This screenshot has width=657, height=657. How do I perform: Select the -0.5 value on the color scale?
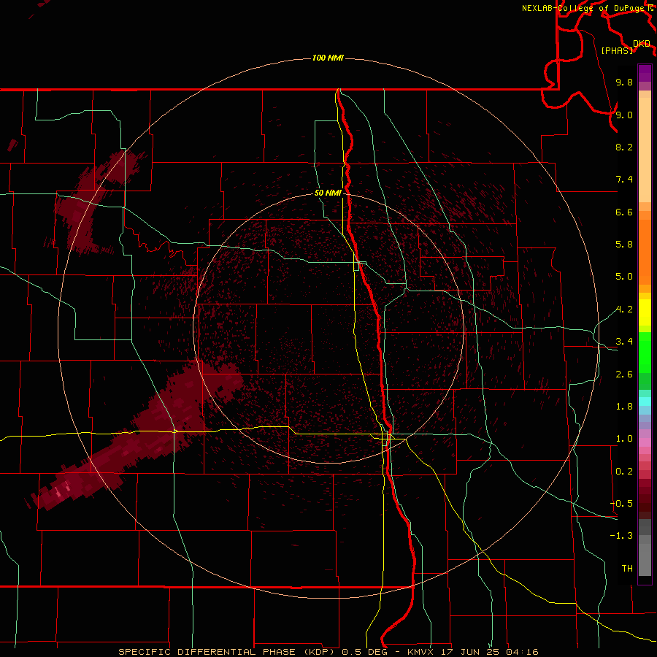click(621, 504)
